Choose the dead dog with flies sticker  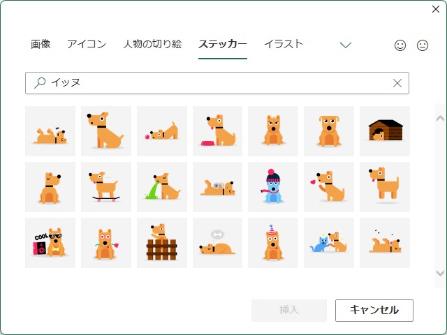pyautogui.click(x=385, y=243)
